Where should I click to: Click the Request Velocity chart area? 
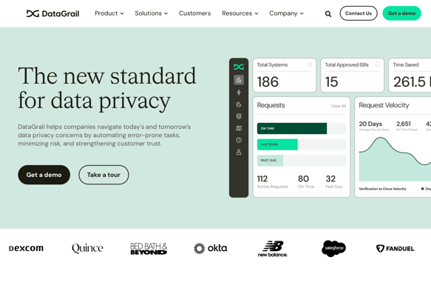(395, 159)
